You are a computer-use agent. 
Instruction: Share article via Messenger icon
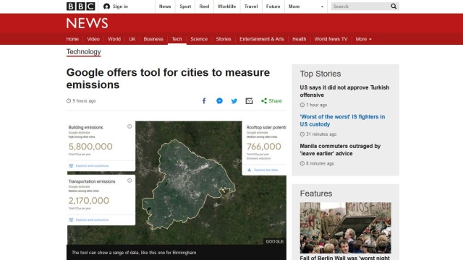click(x=219, y=101)
